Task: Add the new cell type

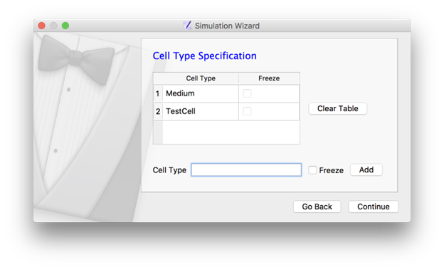Action: point(366,170)
